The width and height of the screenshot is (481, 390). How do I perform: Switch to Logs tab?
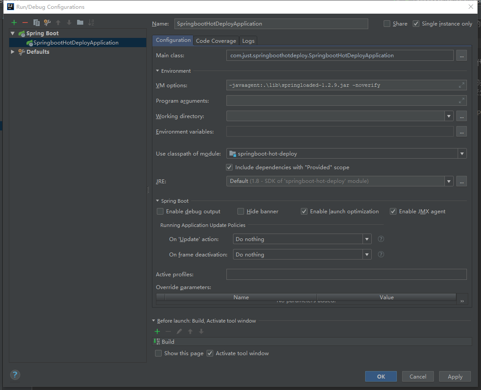tap(248, 41)
